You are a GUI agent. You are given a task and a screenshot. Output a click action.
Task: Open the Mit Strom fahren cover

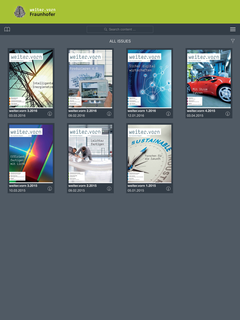click(x=209, y=79)
